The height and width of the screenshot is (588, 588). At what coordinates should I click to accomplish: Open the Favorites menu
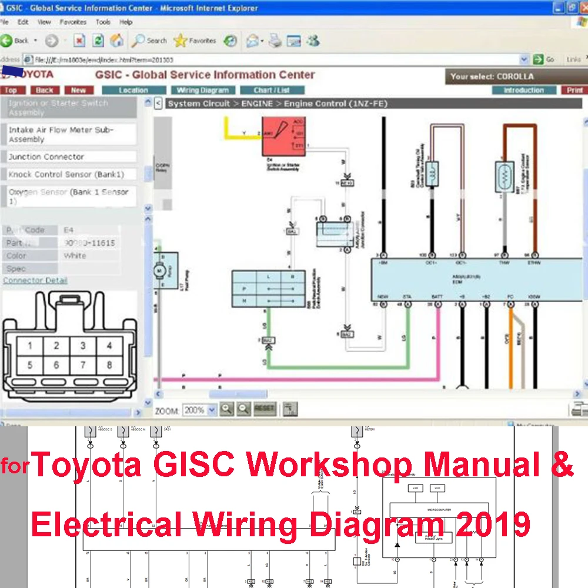point(73,22)
